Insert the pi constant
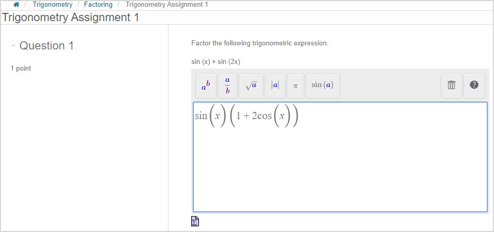The image size is (494, 232). point(296,86)
